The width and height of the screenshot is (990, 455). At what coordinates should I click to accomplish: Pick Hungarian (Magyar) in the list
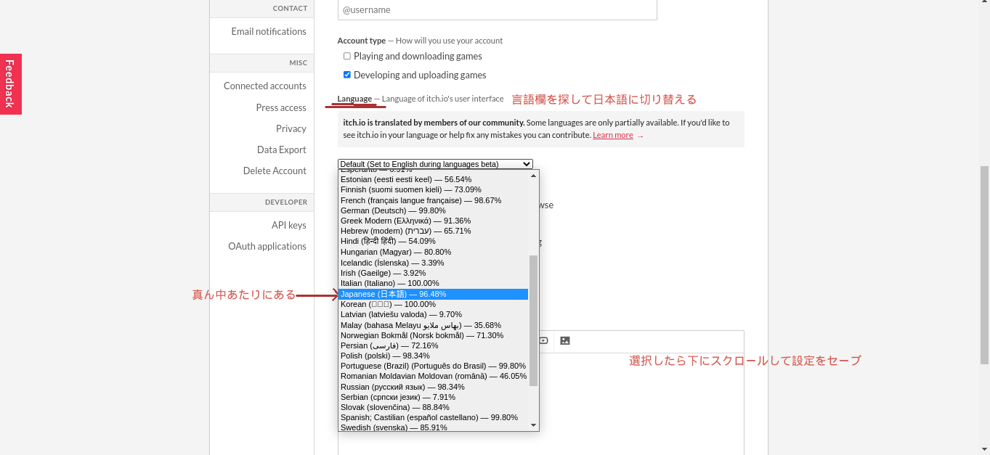click(434, 252)
